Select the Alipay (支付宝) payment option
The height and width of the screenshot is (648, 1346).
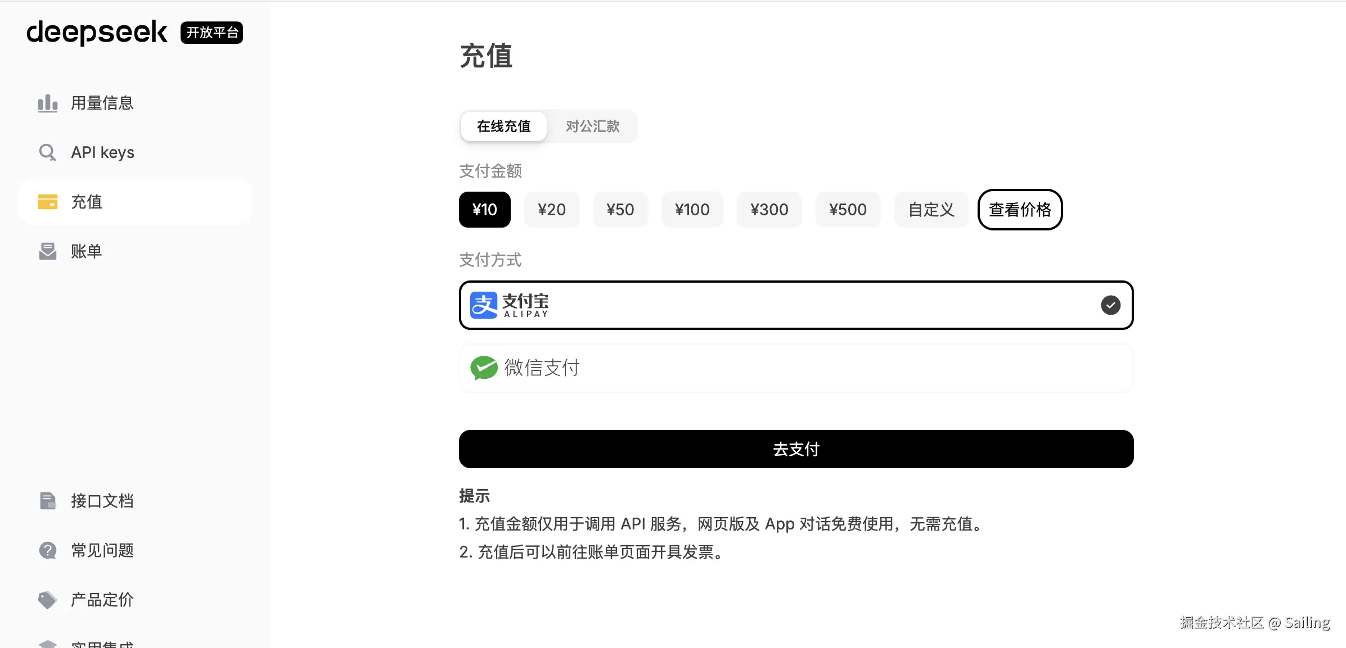point(795,305)
